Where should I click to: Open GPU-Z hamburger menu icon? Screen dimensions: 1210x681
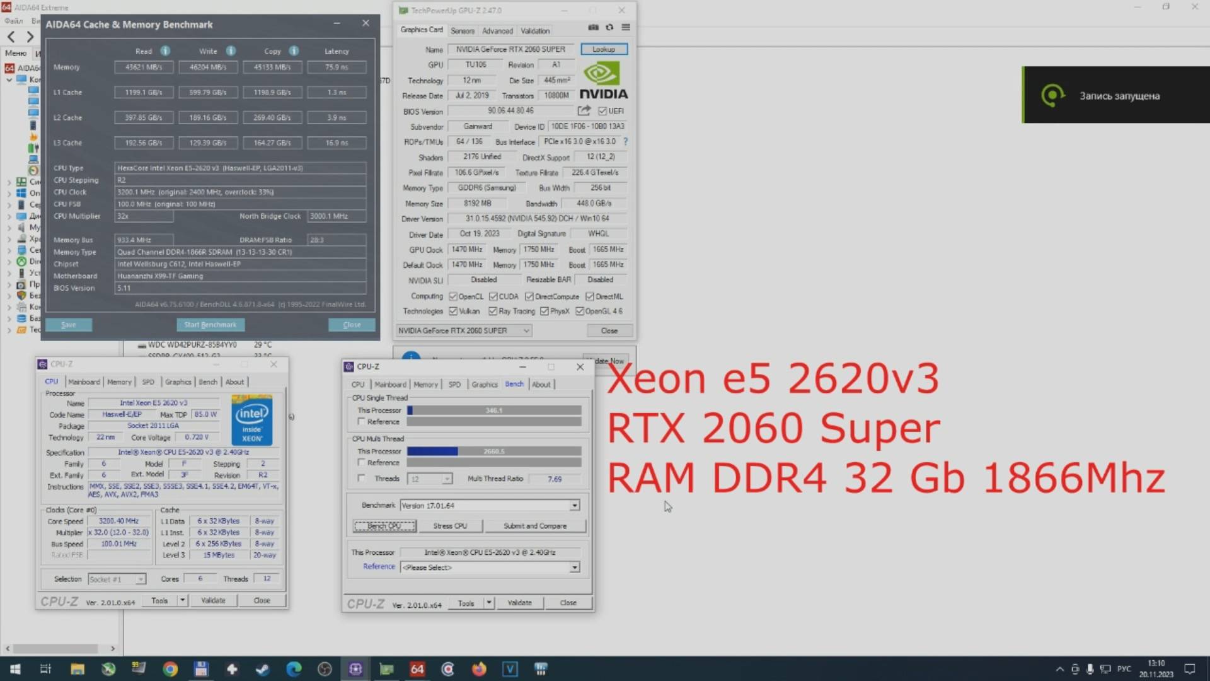[626, 28]
